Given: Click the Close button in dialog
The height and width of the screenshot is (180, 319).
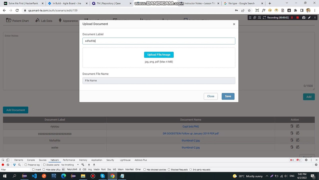Looking at the screenshot, I should point(211,96).
